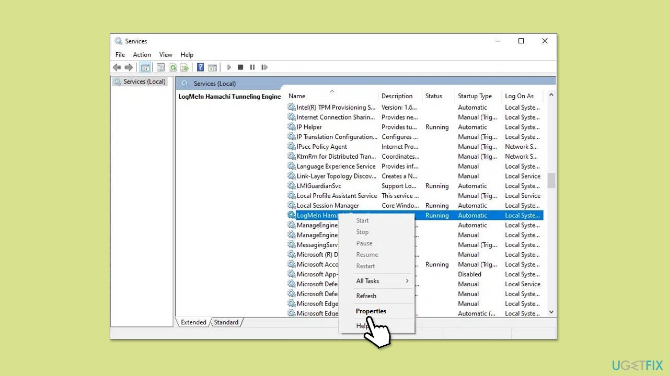Click the scrollbar up arrow in the services list
Viewport: 669px width, 376px height.
[551, 96]
